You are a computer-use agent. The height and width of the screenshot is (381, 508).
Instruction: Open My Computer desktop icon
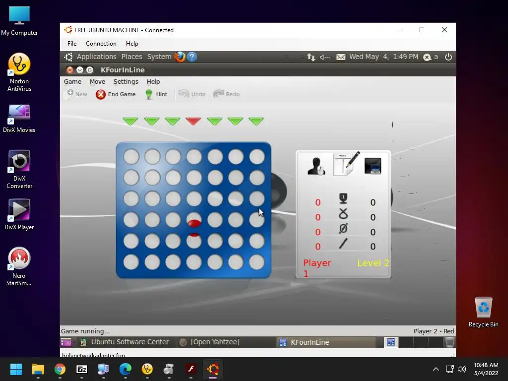click(x=19, y=21)
